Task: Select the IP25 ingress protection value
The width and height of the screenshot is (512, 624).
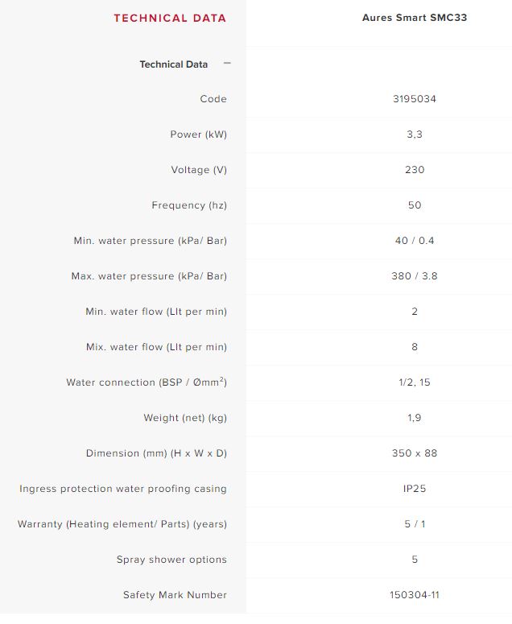Action: [415, 489]
